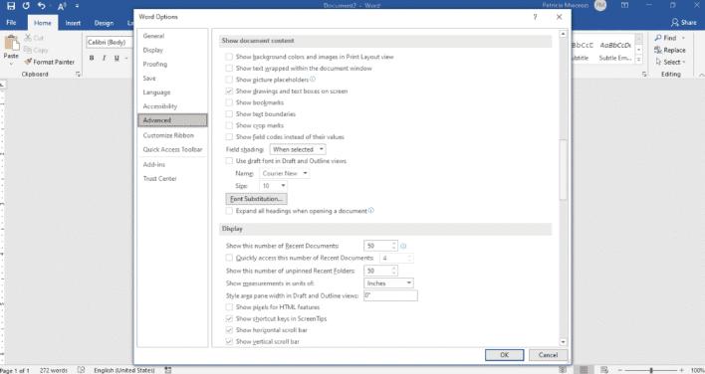
Task: Click the Undo arrow in the title bar
Action: (x=42, y=6)
